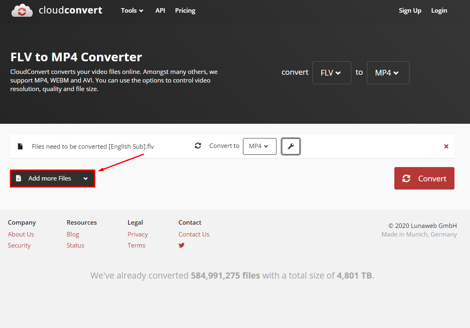470x328 pixels.
Task: Open the Pricing page
Action: coord(185,11)
